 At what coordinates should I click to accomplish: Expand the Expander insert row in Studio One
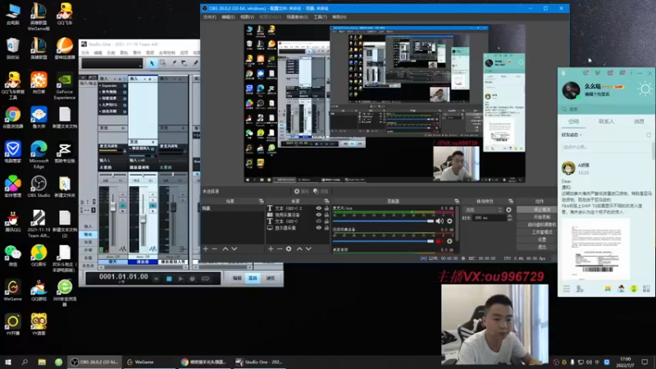(x=100, y=86)
